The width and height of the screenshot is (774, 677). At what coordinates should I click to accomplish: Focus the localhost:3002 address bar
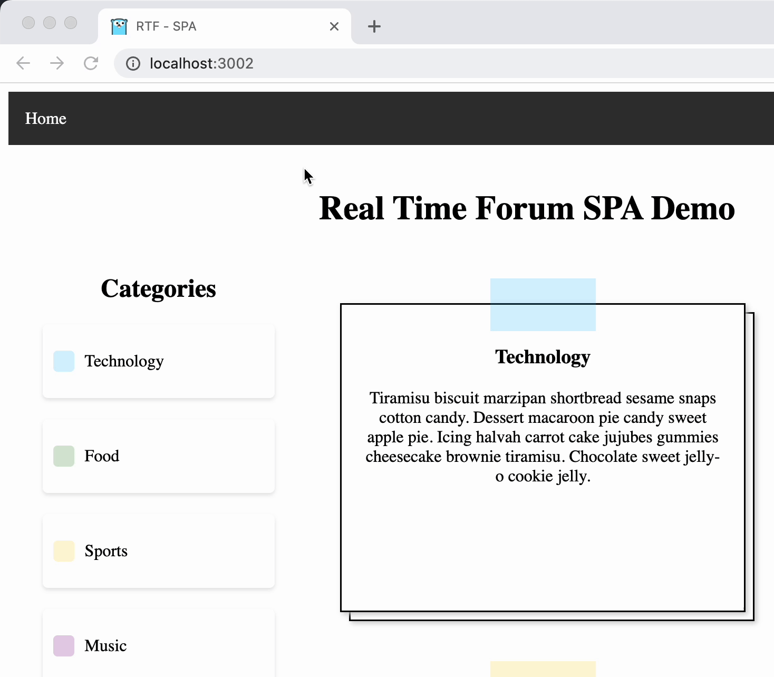coord(444,63)
